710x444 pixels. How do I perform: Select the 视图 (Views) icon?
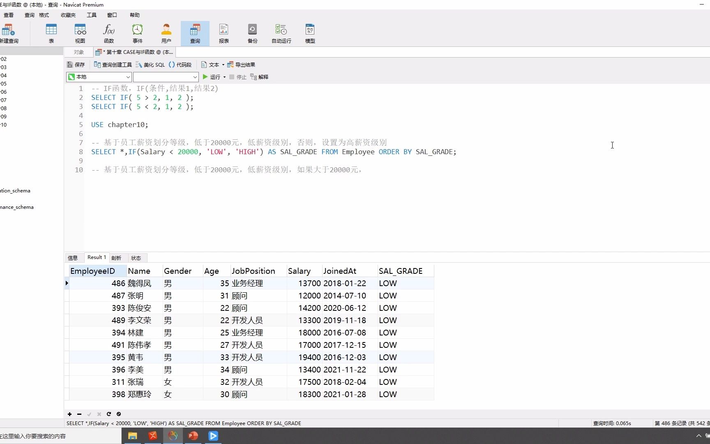point(80,33)
